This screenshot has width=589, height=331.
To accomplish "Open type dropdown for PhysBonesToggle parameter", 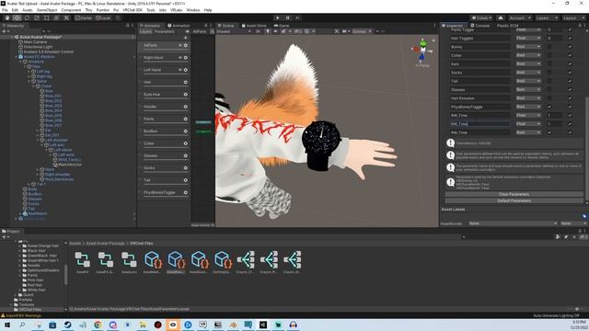I will [528, 107].
